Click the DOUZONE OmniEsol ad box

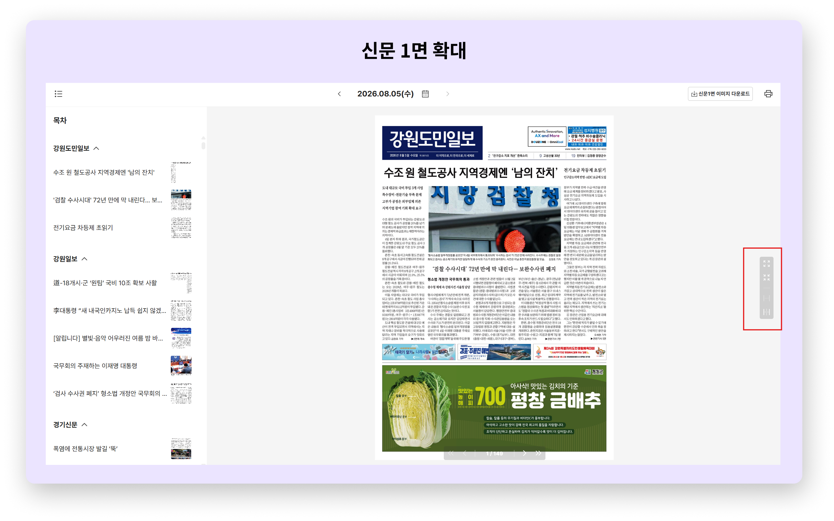(547, 136)
